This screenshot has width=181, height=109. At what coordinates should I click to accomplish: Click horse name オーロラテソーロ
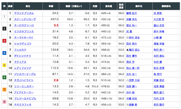pyautogui.click(x=24, y=25)
